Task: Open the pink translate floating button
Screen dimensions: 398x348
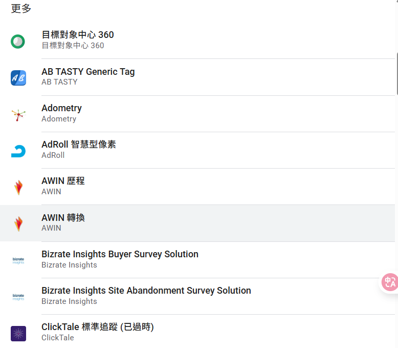Action: pyautogui.click(x=390, y=282)
